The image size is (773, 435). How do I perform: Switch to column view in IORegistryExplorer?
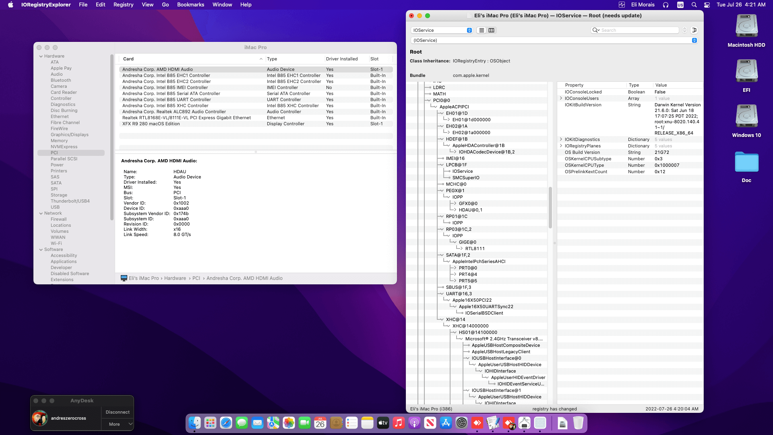[x=492, y=30]
